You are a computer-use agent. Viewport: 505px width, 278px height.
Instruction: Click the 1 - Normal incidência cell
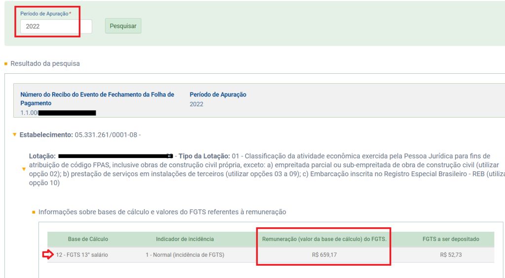click(x=185, y=254)
